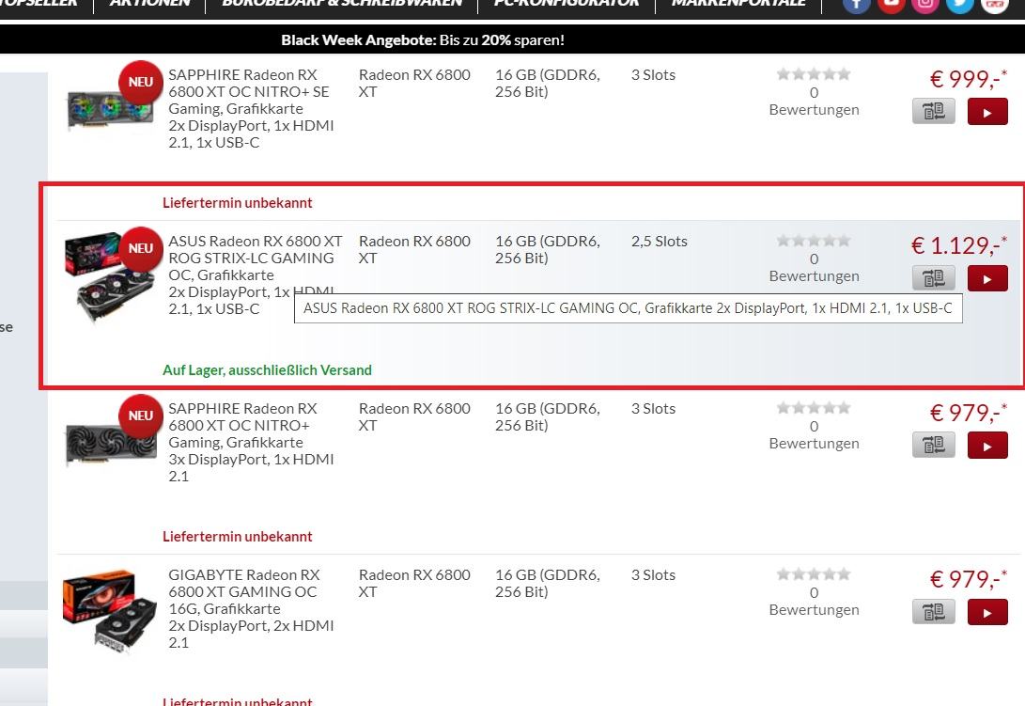Screen dimensions: 1025x706
Task: Open the YouTube social icon
Action: (x=891, y=5)
